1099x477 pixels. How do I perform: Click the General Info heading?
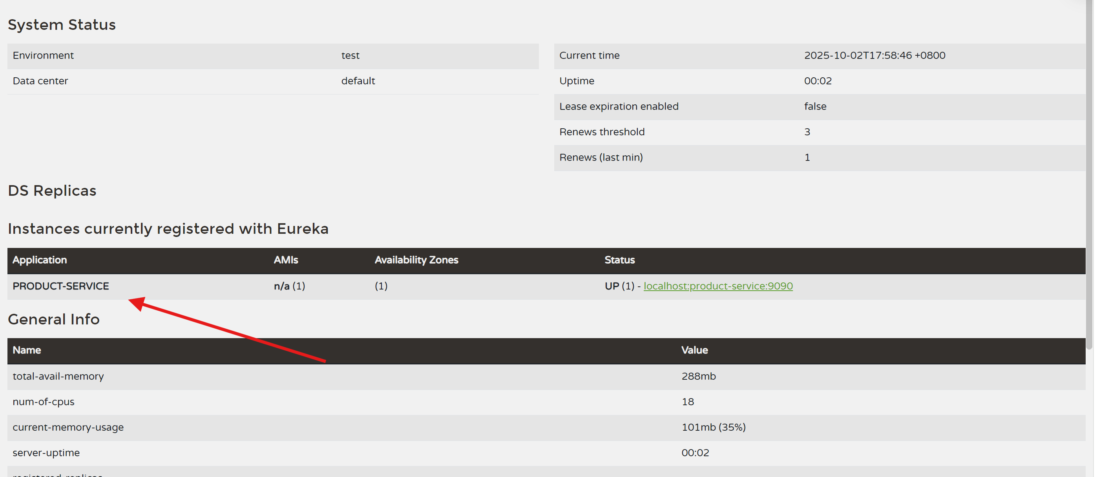point(53,319)
